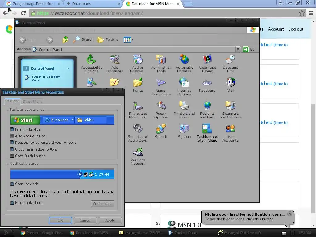Click the Customize button
The height and width of the screenshot is (237, 316).
[102, 204]
